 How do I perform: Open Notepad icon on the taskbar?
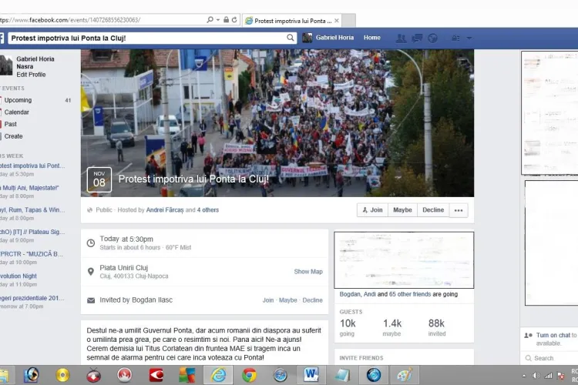pos(342,375)
